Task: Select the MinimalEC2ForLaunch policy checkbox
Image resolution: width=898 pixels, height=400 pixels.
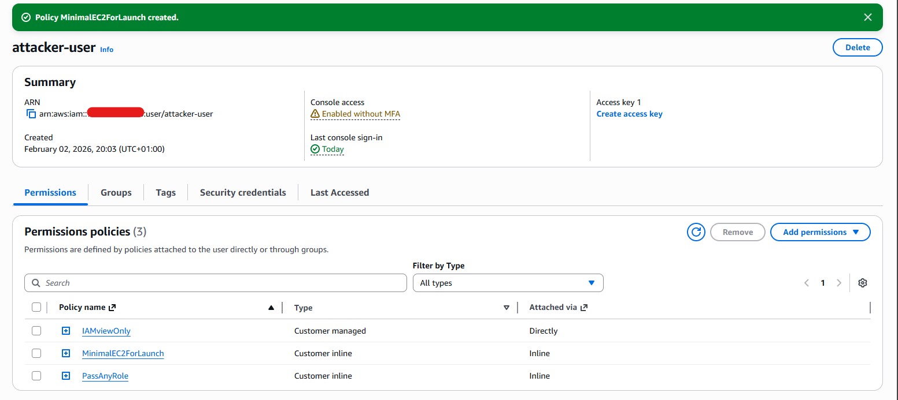Action: coord(36,353)
